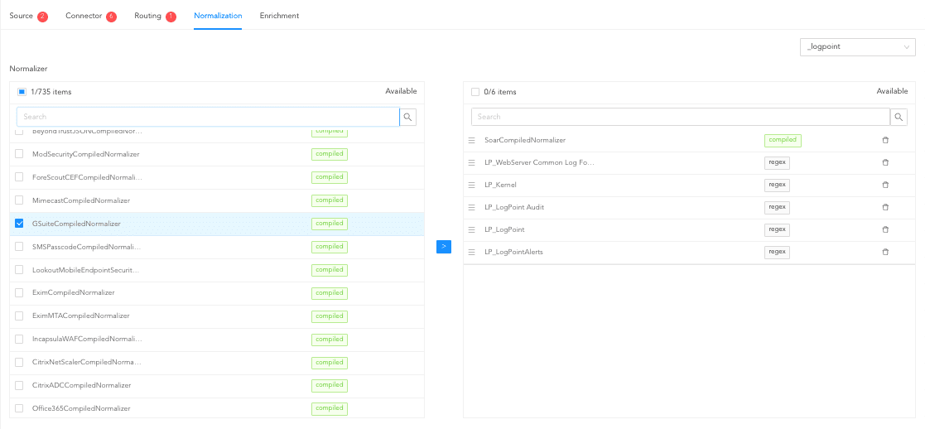Uncheck GSuiteCompiledNormalizer checkbox
Image resolution: width=925 pixels, height=429 pixels.
pos(19,224)
